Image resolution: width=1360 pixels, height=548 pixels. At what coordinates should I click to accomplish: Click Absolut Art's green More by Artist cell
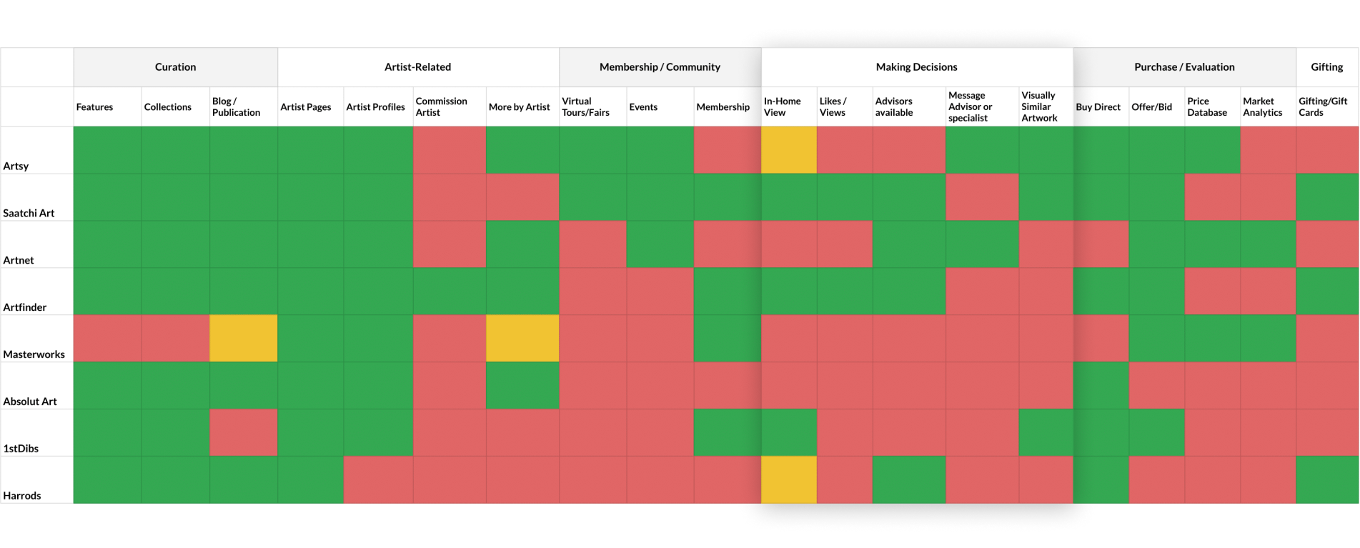(522, 386)
